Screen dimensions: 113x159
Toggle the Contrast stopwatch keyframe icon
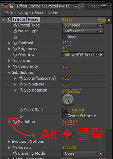click(x=15, y=43)
